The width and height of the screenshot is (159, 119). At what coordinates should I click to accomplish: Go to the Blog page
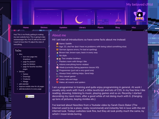[117, 27]
